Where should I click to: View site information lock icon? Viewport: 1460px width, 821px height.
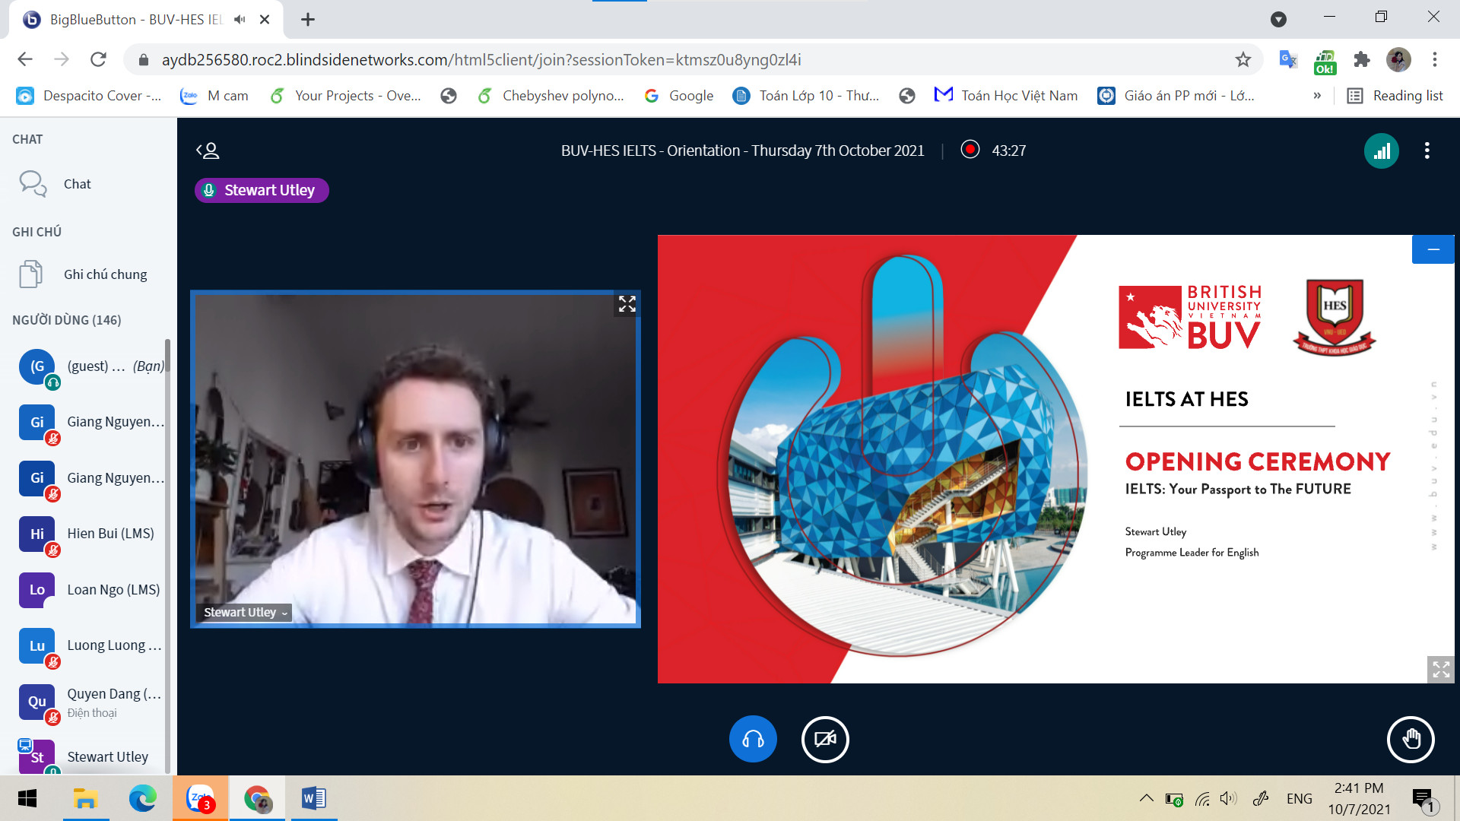tap(142, 59)
